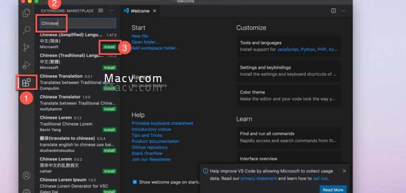The height and width of the screenshot is (193, 406).
Task: Click Read More button in notification
Action: pos(333,190)
